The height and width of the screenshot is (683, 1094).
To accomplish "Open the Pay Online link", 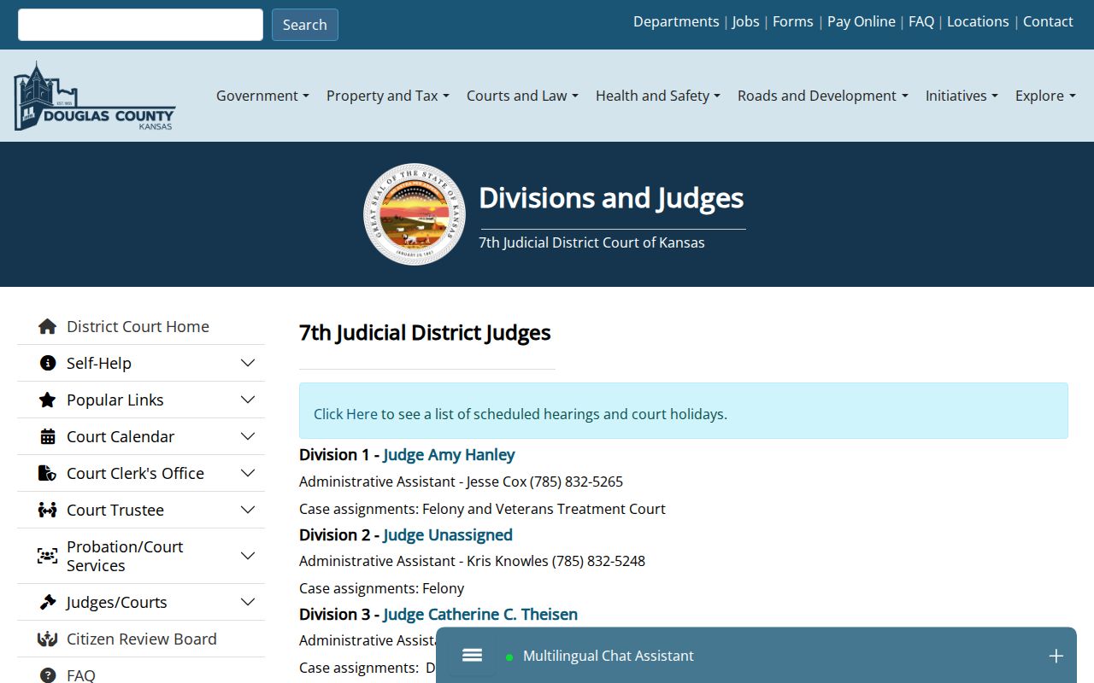I will tap(862, 21).
